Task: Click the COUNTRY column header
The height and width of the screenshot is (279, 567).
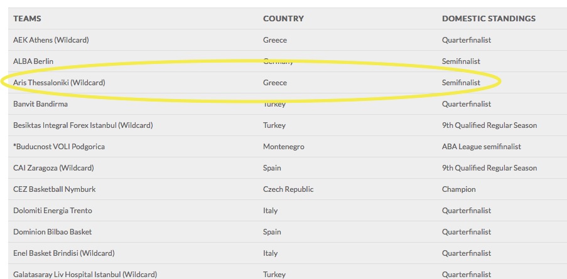Action: [x=283, y=18]
